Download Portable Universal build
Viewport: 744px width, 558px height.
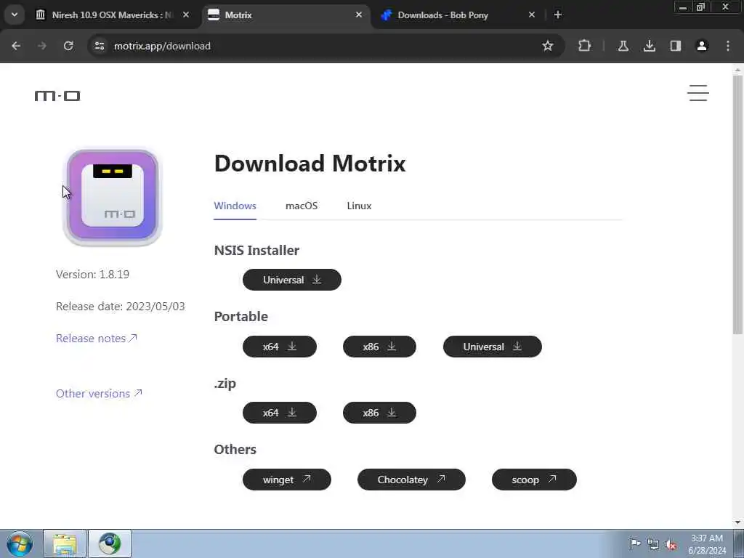click(x=493, y=347)
